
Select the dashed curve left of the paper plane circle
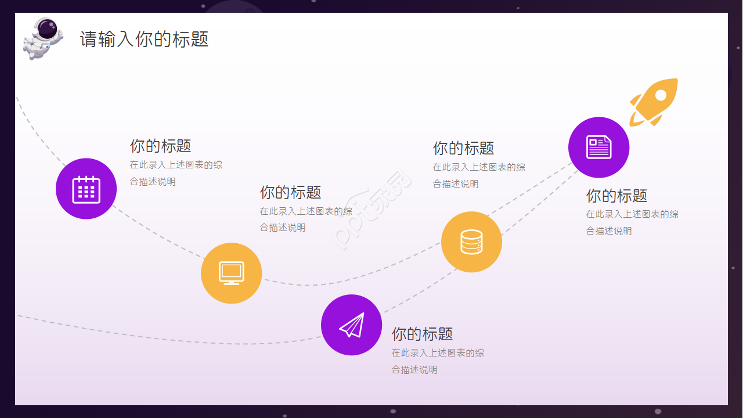point(174,337)
